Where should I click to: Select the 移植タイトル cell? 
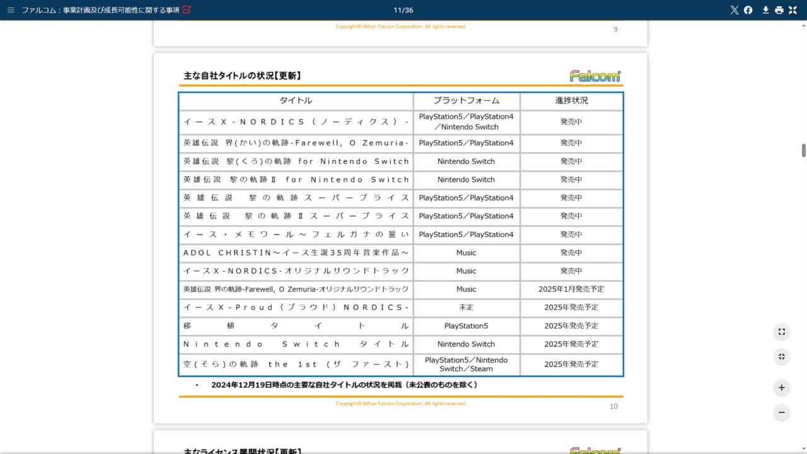pyautogui.click(x=296, y=326)
